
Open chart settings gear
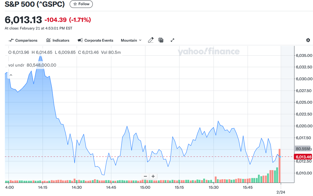click(308, 40)
